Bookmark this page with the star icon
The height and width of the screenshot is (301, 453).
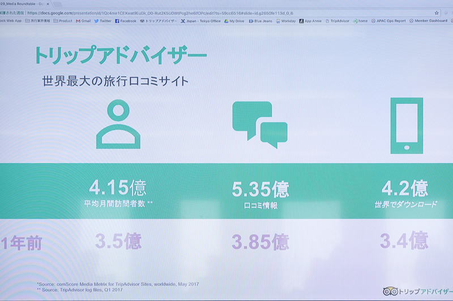click(x=437, y=13)
